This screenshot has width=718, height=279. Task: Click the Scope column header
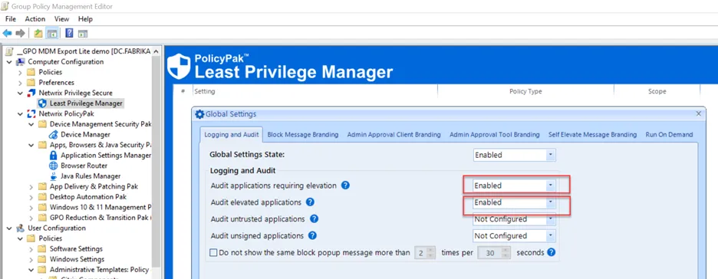657,91
